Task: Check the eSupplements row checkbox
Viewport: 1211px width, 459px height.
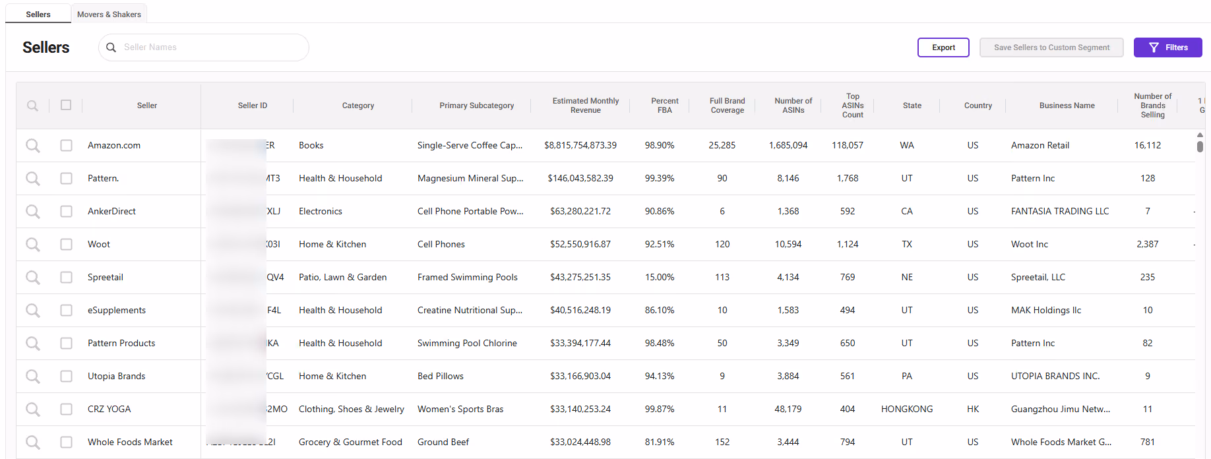Action: pyautogui.click(x=66, y=310)
